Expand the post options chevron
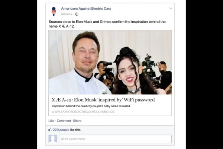 pos(171,8)
